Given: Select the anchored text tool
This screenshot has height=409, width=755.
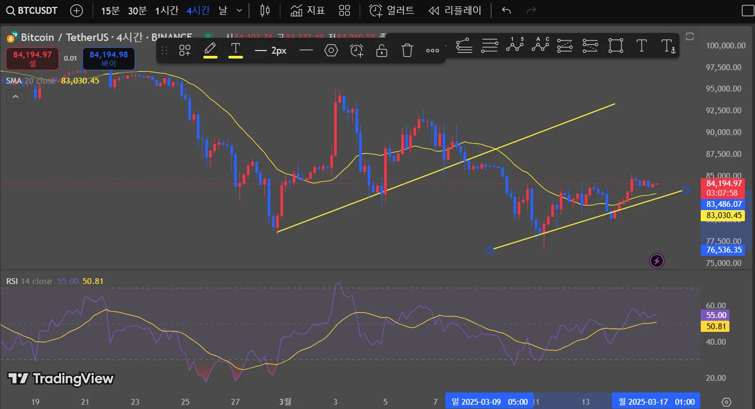Looking at the screenshot, I should [667, 46].
